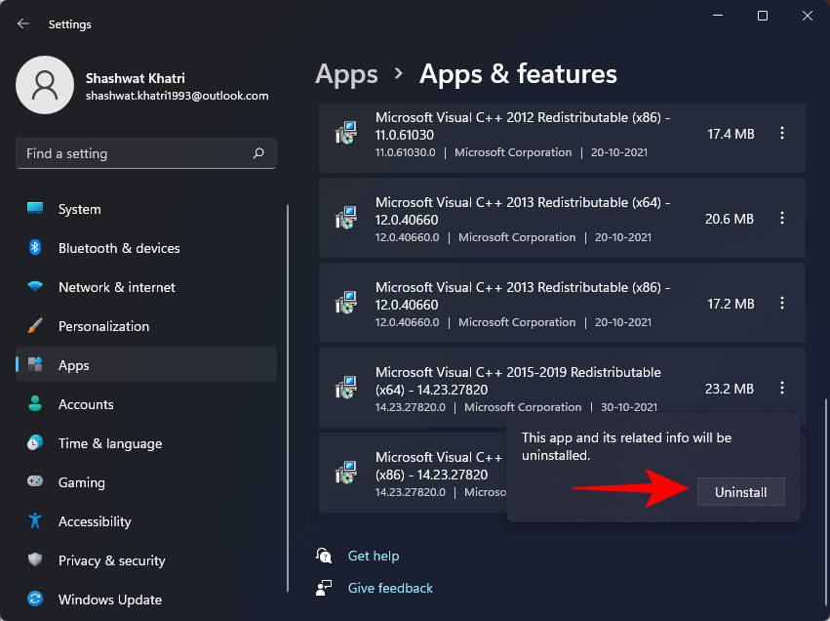Click the Personalization paintbrush icon

(x=35, y=326)
